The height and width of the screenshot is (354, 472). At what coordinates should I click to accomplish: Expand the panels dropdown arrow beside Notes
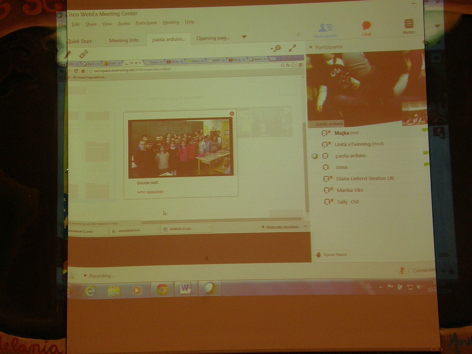[x=437, y=26]
